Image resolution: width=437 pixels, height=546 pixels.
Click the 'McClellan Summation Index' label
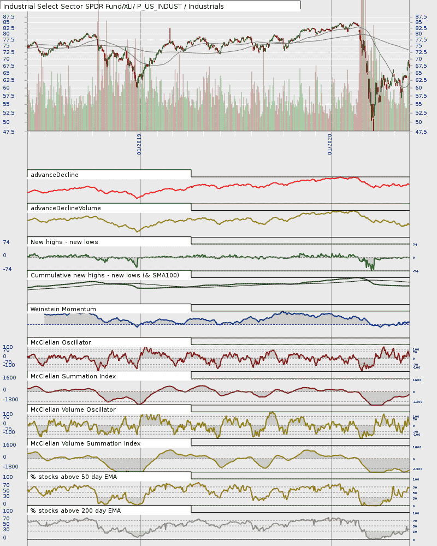(x=73, y=376)
